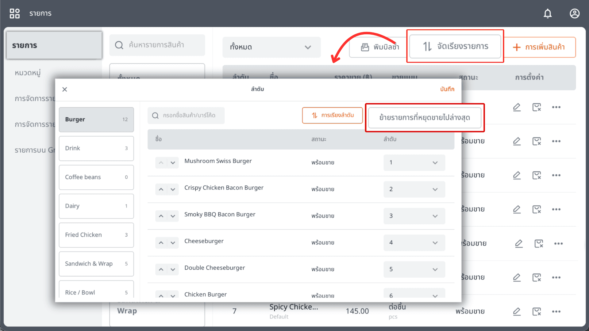Open the app grid menu icon
This screenshot has height=331, width=589.
tap(14, 13)
